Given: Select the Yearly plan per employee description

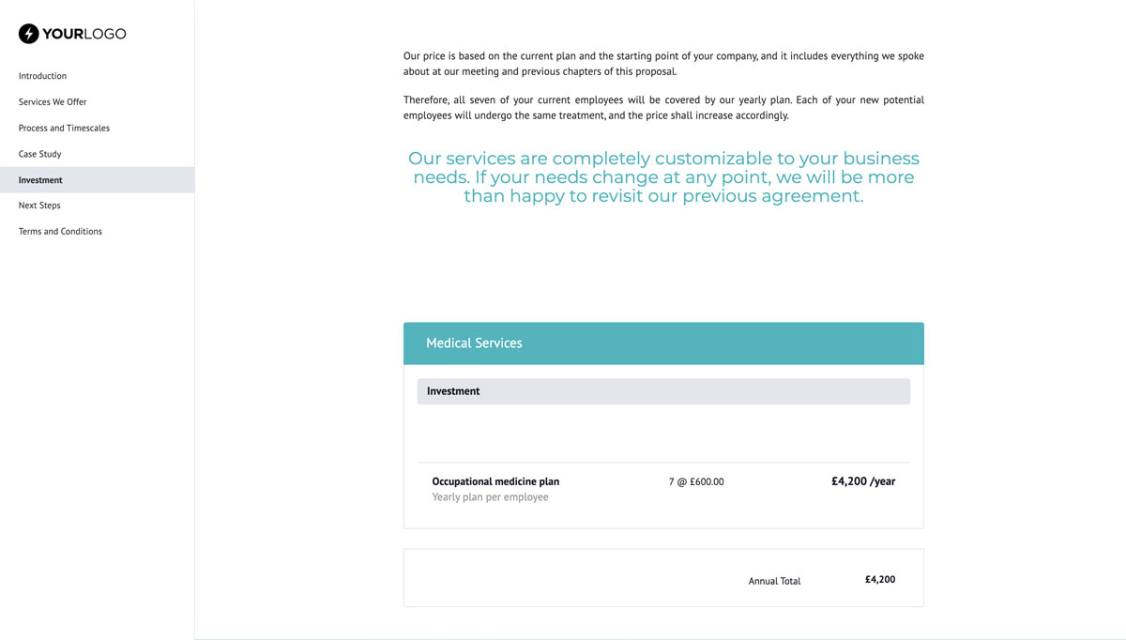Looking at the screenshot, I should pos(489,496).
